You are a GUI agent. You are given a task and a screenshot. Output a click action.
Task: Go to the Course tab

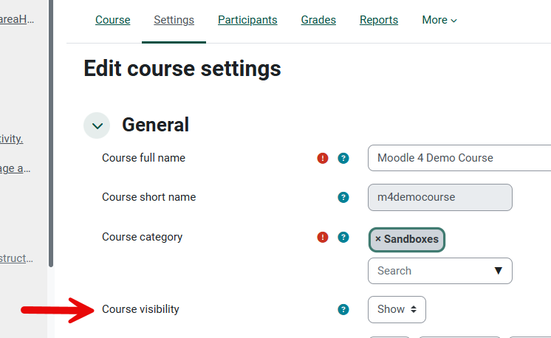[x=113, y=20]
